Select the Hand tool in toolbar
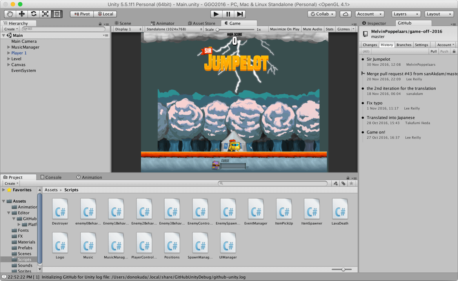Screen dimensions: 458x281 [x=10, y=14]
